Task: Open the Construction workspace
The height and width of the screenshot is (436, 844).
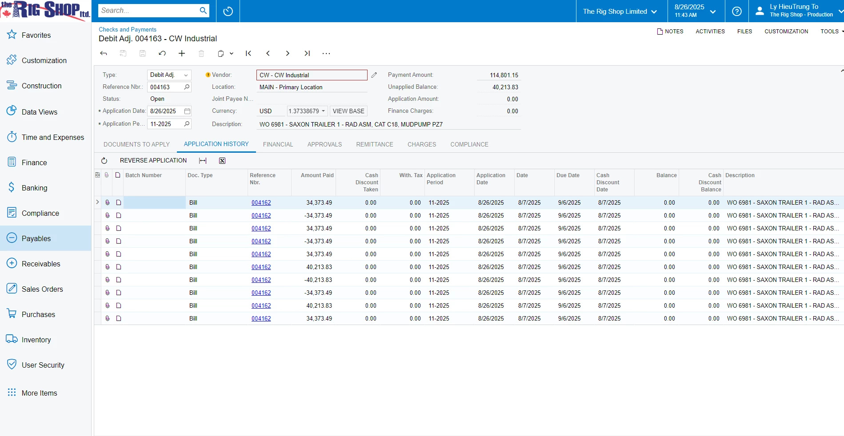Action: pos(45,86)
